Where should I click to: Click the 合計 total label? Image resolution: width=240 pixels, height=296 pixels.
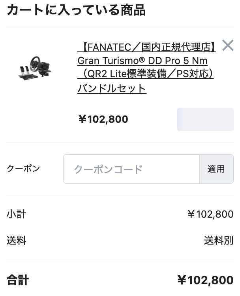(x=18, y=280)
